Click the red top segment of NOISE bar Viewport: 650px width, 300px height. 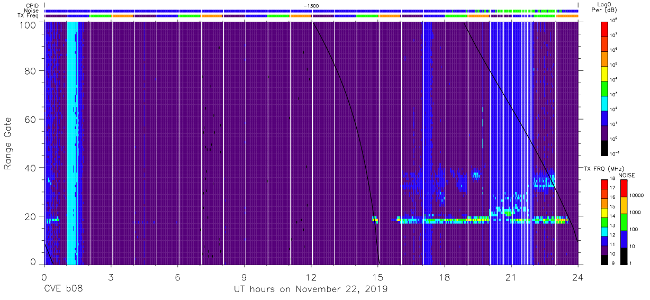tap(624, 188)
